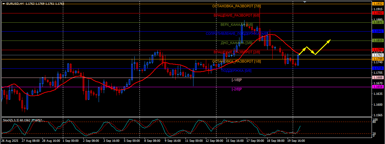Select the ОСТАНОВКА_РАЗВОРОТ [1/8] level label

click(x=237, y=61)
